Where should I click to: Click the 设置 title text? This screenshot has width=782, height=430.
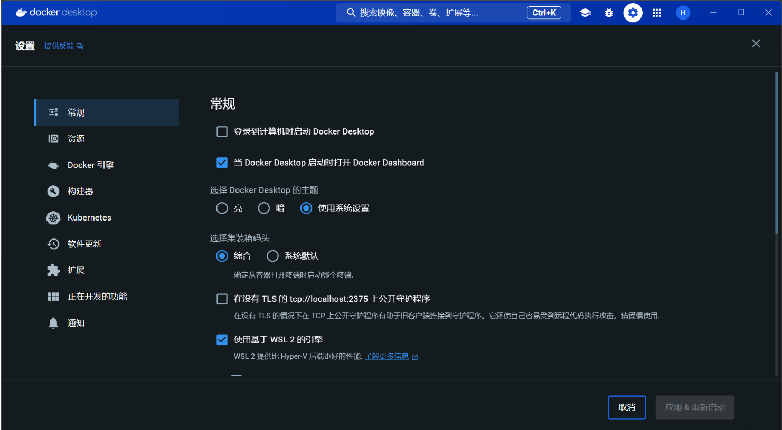click(25, 46)
